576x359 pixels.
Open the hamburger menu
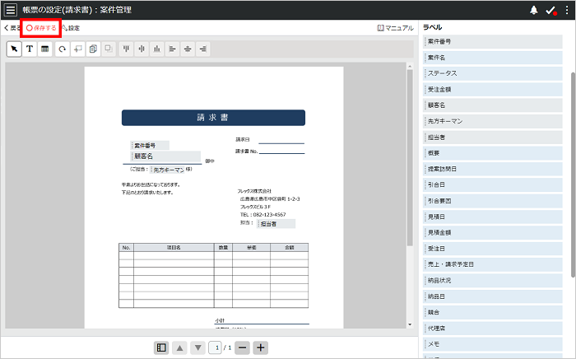pyautogui.click(x=11, y=10)
